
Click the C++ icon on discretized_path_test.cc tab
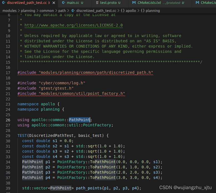[x=4, y=2]
